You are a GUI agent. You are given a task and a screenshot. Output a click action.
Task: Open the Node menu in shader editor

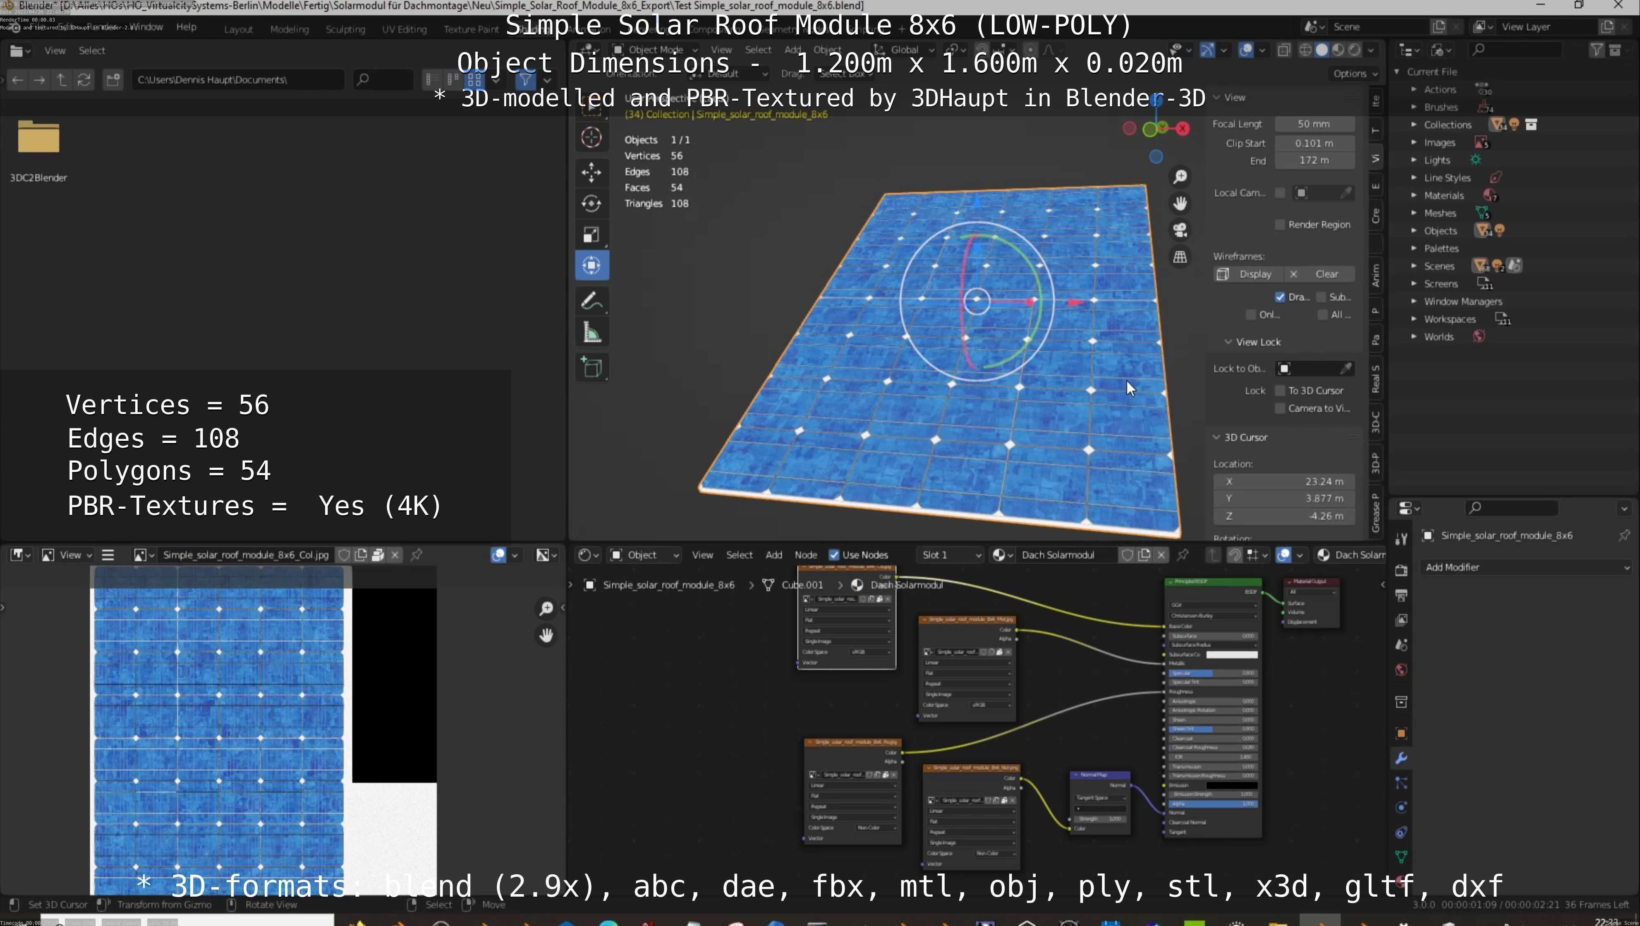(x=805, y=555)
